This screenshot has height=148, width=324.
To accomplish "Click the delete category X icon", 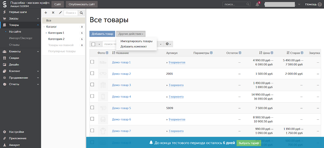I will pyautogui.click(x=53, y=13).
